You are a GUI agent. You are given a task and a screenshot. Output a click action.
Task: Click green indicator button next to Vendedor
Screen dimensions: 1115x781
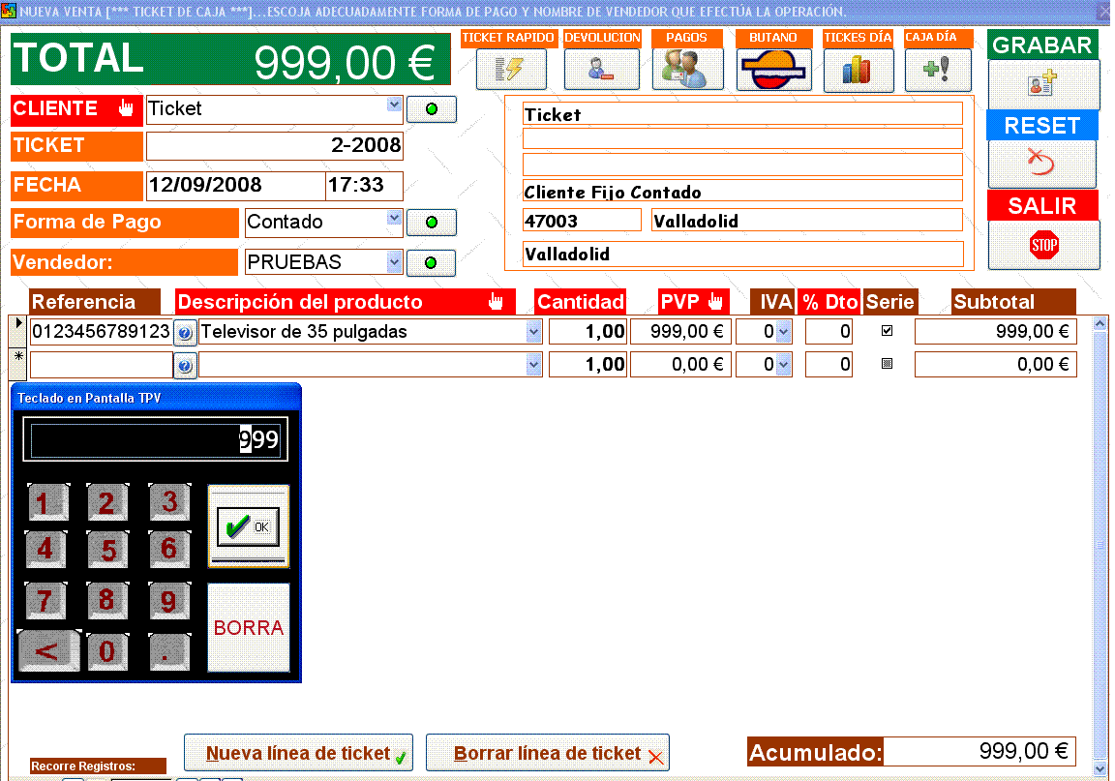coord(432,262)
